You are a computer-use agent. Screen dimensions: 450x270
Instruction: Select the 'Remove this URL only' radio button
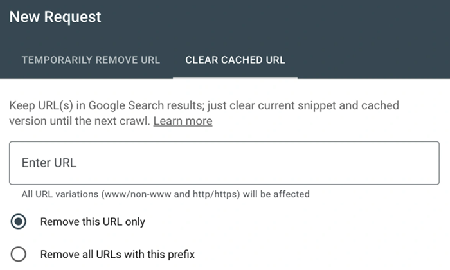19,222
